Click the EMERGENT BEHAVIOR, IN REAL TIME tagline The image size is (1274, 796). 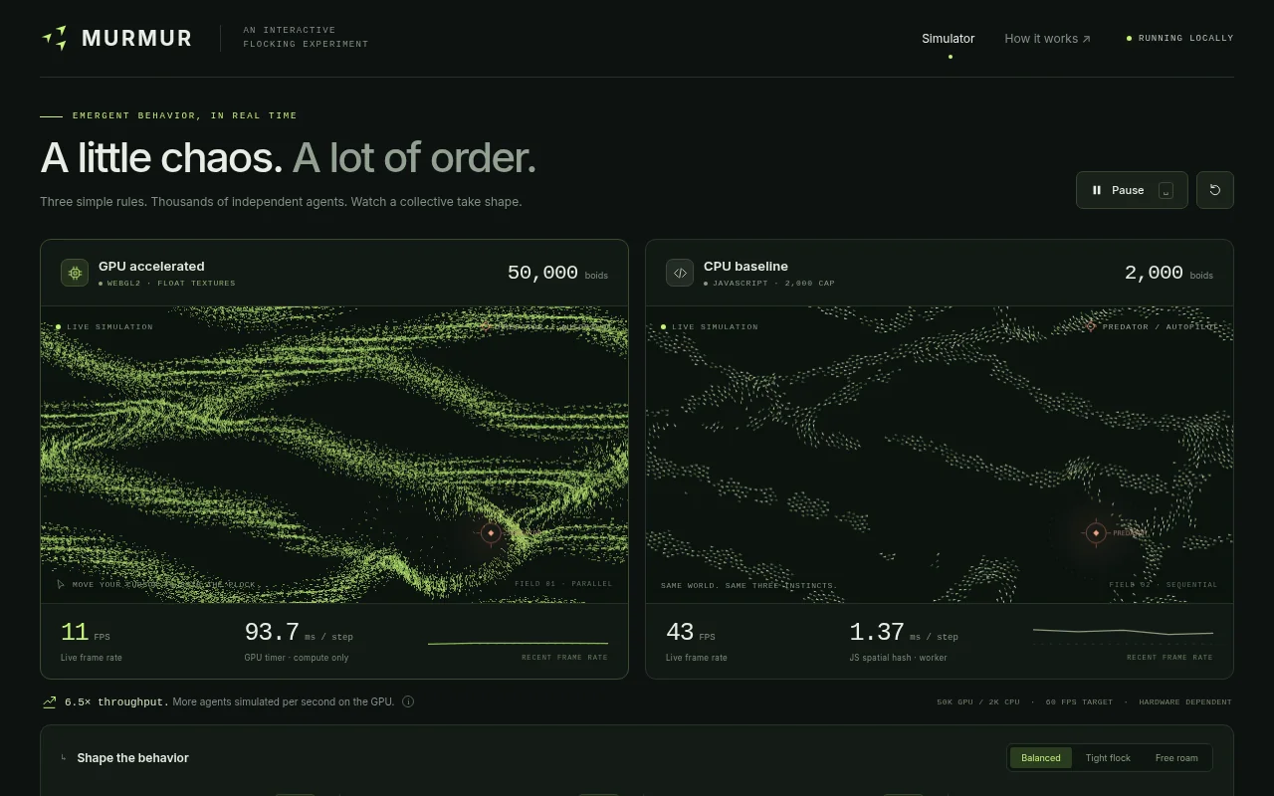coord(184,115)
